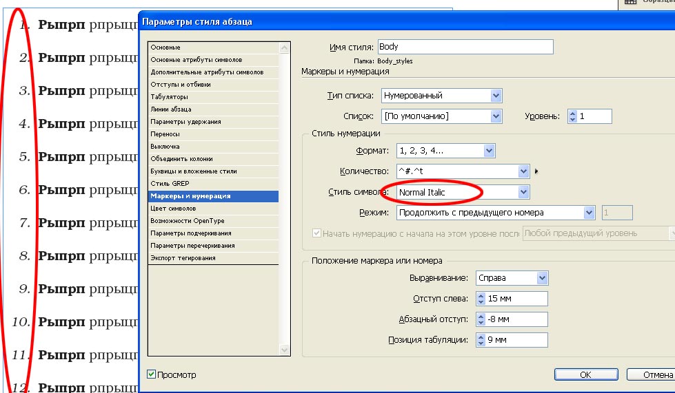Open Цвет символов category
Viewport: 675px width, 393px height.
tap(214, 209)
